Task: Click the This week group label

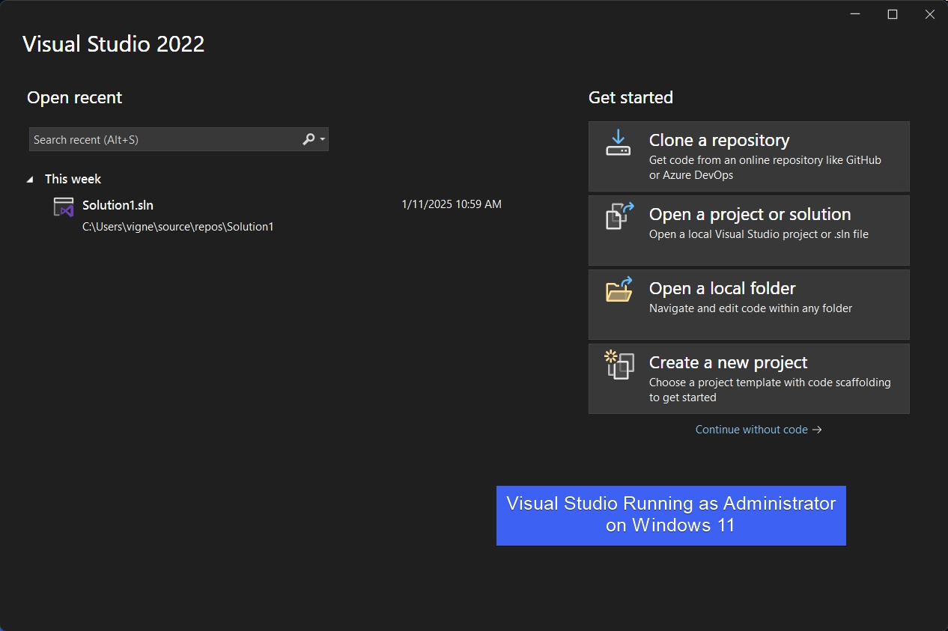Action: coord(73,179)
